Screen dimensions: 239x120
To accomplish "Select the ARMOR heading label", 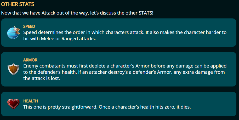I will pyautogui.click(x=30, y=60).
